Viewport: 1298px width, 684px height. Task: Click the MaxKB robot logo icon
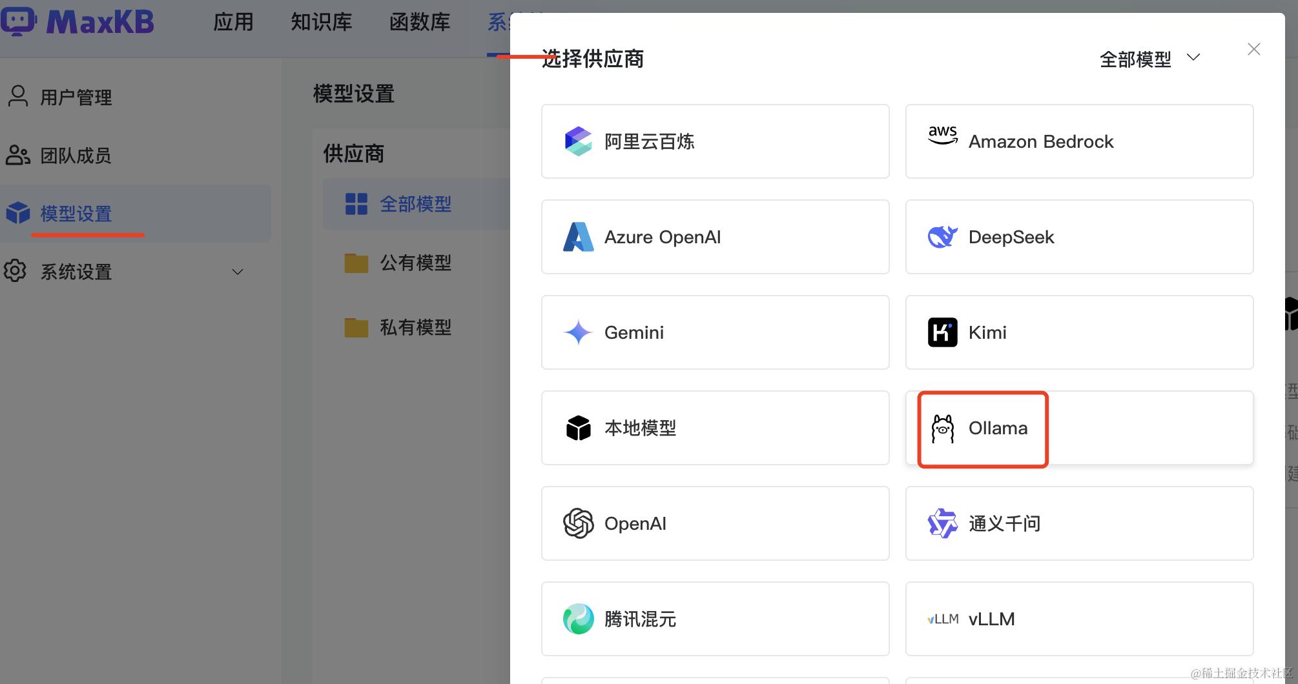click(x=18, y=21)
